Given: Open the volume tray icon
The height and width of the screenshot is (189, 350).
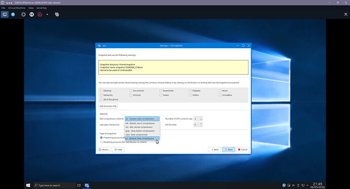Looking at the screenshot, I should 294,185.
